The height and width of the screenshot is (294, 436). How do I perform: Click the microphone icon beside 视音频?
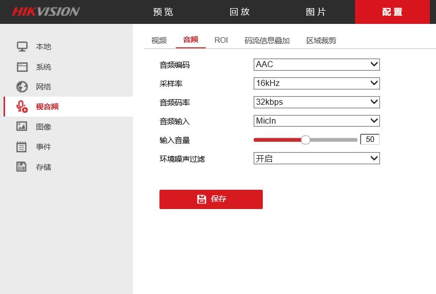point(22,107)
